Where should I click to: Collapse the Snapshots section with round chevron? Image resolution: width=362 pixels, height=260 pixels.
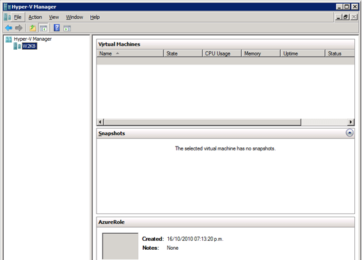point(350,133)
